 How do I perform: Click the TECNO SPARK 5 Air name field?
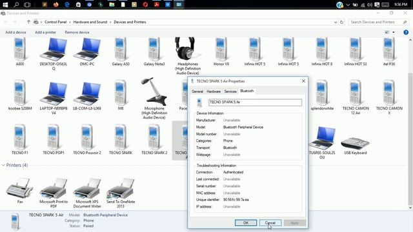pos(255,102)
